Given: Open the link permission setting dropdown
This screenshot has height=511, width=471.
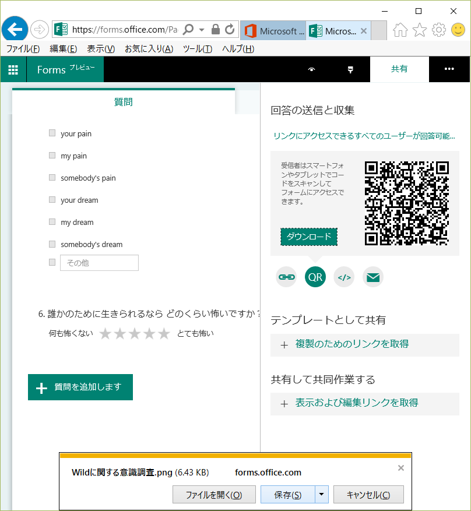Looking at the screenshot, I should 364,136.
